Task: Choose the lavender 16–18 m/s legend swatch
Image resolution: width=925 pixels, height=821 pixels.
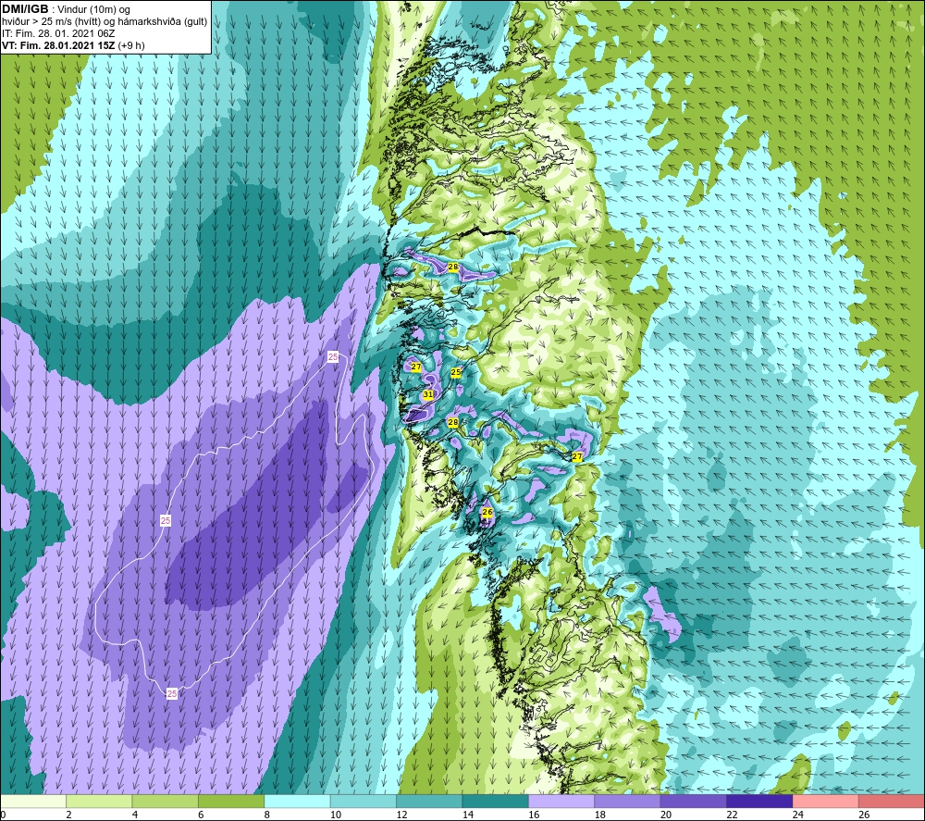Action: (x=561, y=802)
